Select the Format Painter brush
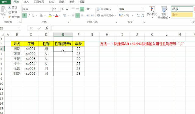The width and height of the screenshot is (195, 114). [9, 17]
